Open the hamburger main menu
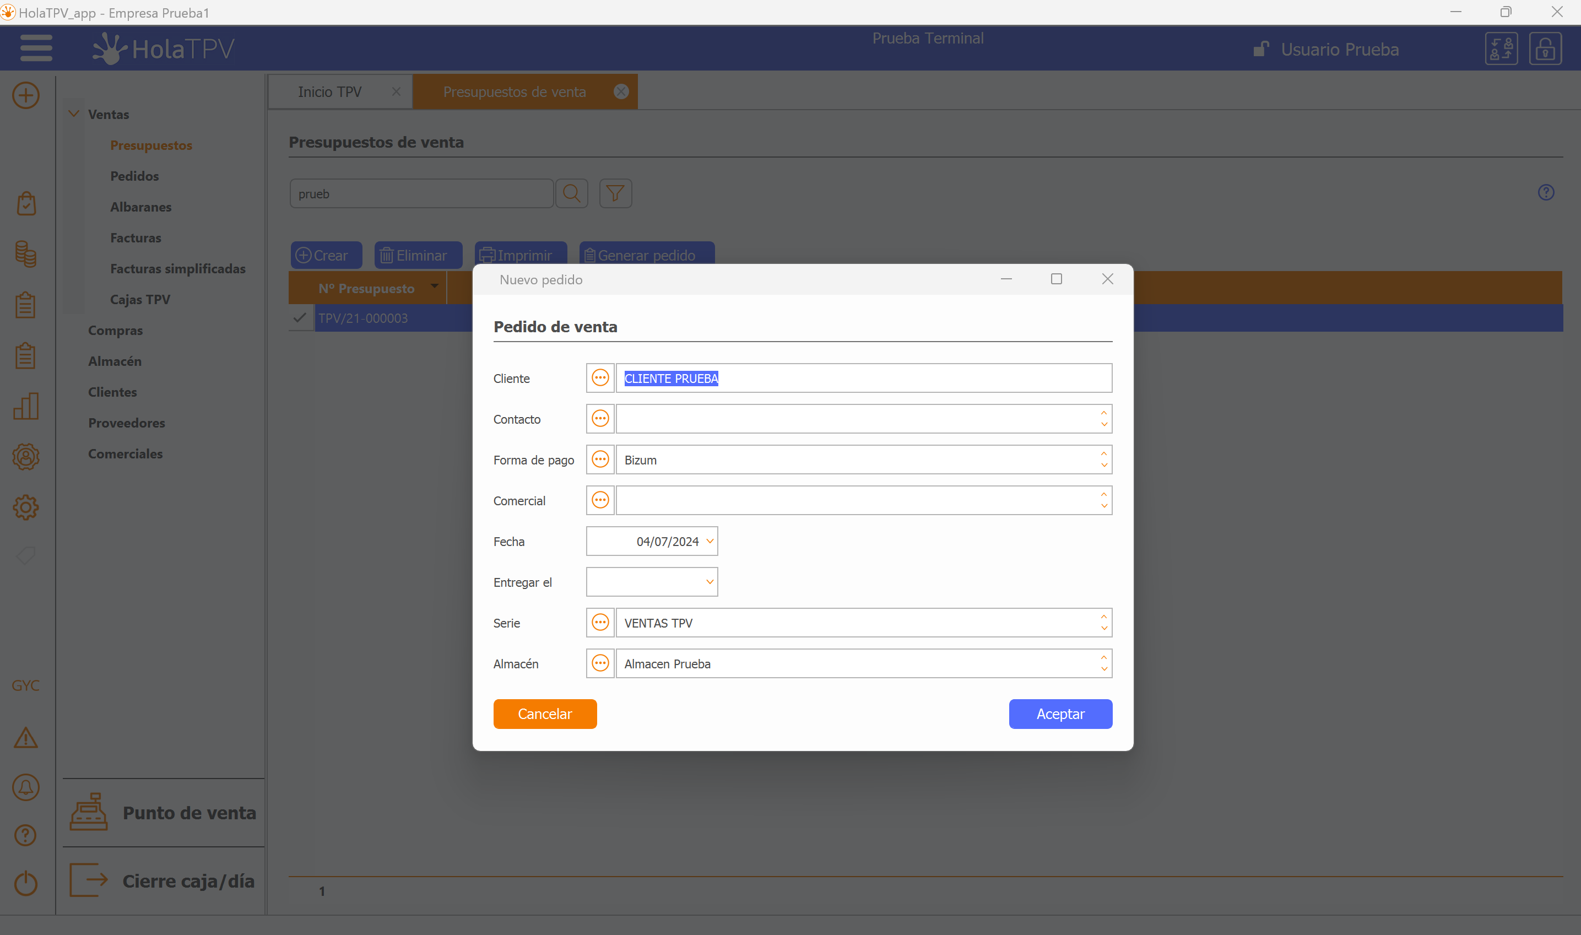The height and width of the screenshot is (935, 1581). [x=36, y=48]
